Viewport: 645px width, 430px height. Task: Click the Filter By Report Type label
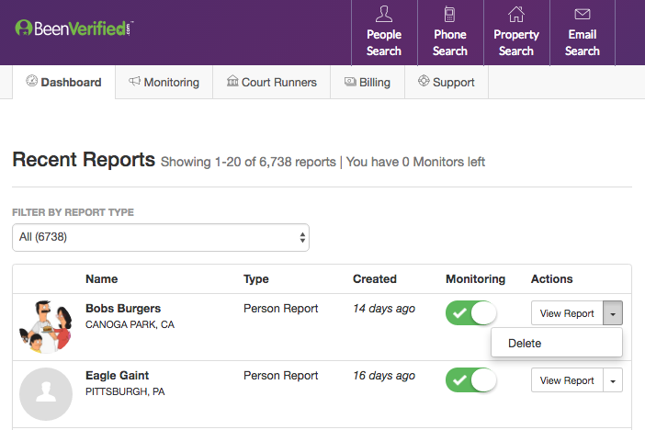(x=73, y=212)
